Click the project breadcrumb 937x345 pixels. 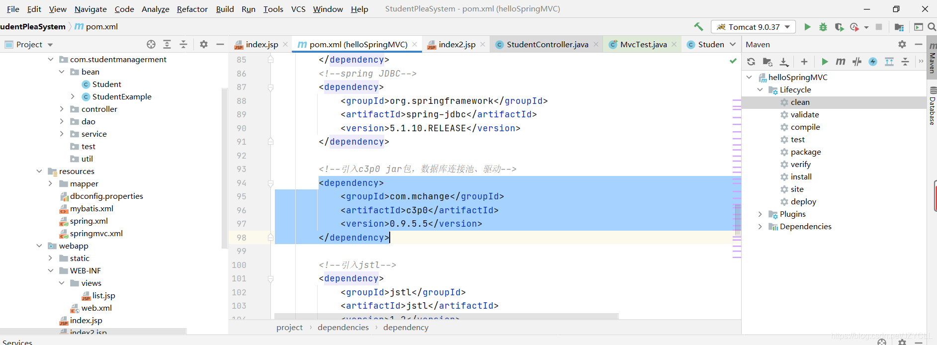(x=289, y=327)
